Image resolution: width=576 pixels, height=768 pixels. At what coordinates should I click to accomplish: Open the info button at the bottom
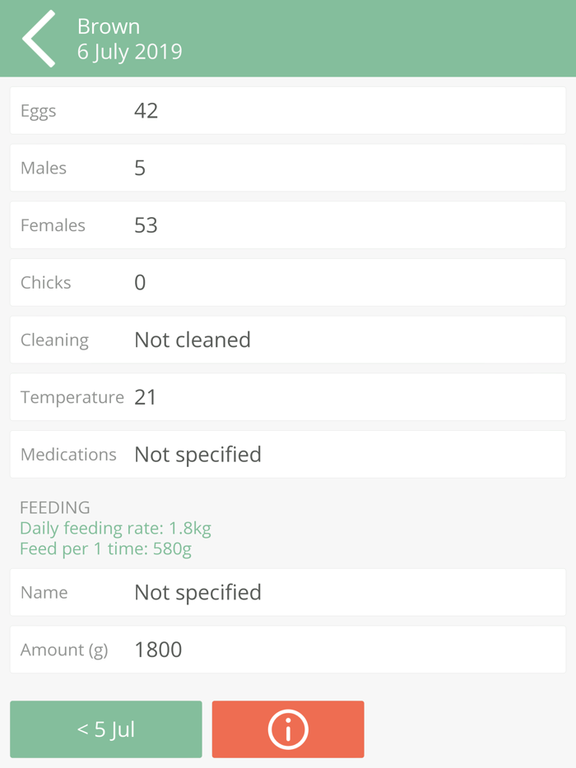pyautogui.click(x=287, y=729)
